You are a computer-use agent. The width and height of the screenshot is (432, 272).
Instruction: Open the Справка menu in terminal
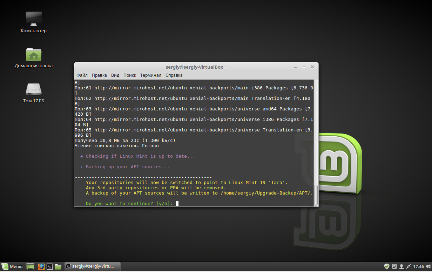tap(174, 75)
